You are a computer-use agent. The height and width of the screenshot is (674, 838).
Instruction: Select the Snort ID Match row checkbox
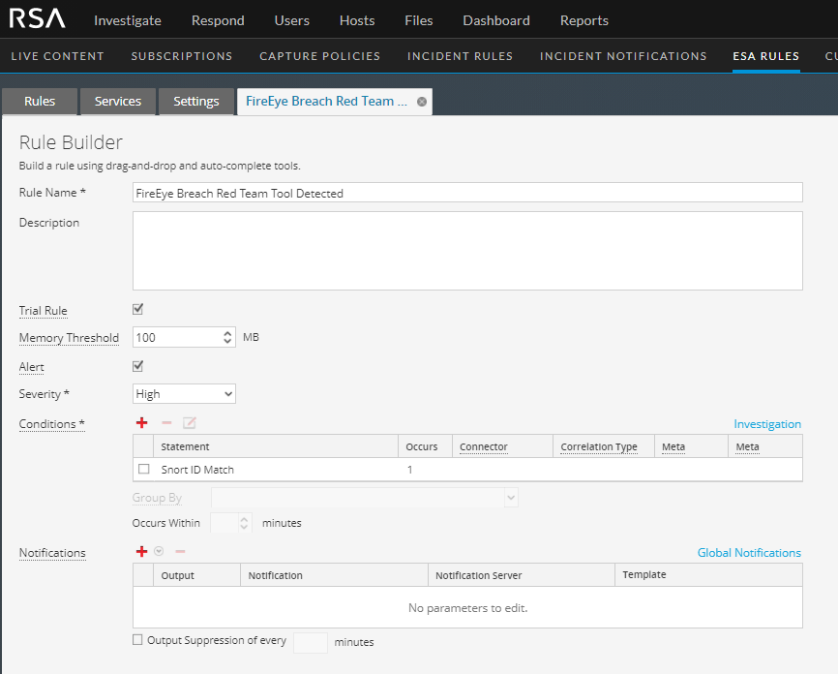[x=144, y=470]
